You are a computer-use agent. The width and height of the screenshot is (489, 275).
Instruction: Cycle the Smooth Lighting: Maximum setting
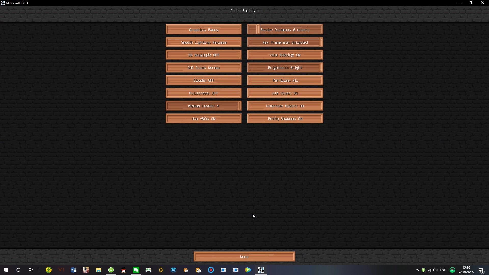(203, 42)
